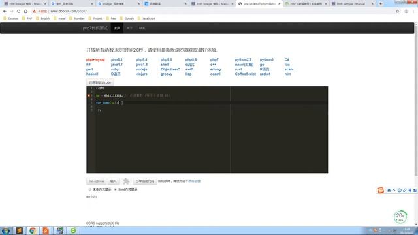418x235 pixels.
Task: Click the php7代码测试 site brand link
Action: point(95,28)
